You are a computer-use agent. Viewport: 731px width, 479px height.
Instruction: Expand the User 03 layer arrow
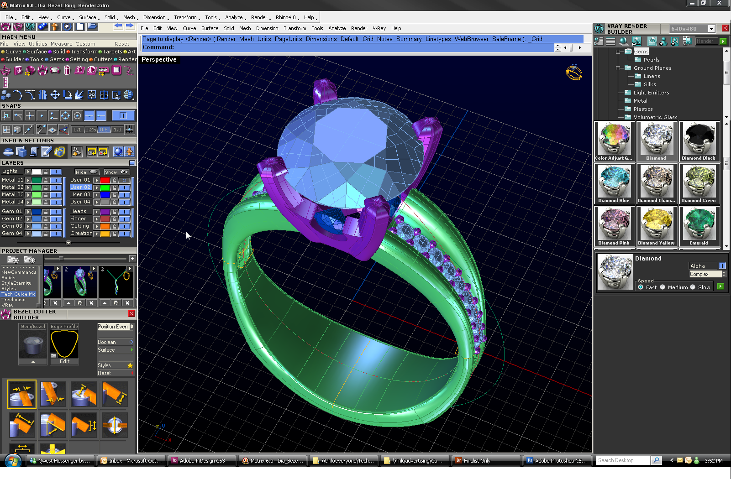pos(96,195)
